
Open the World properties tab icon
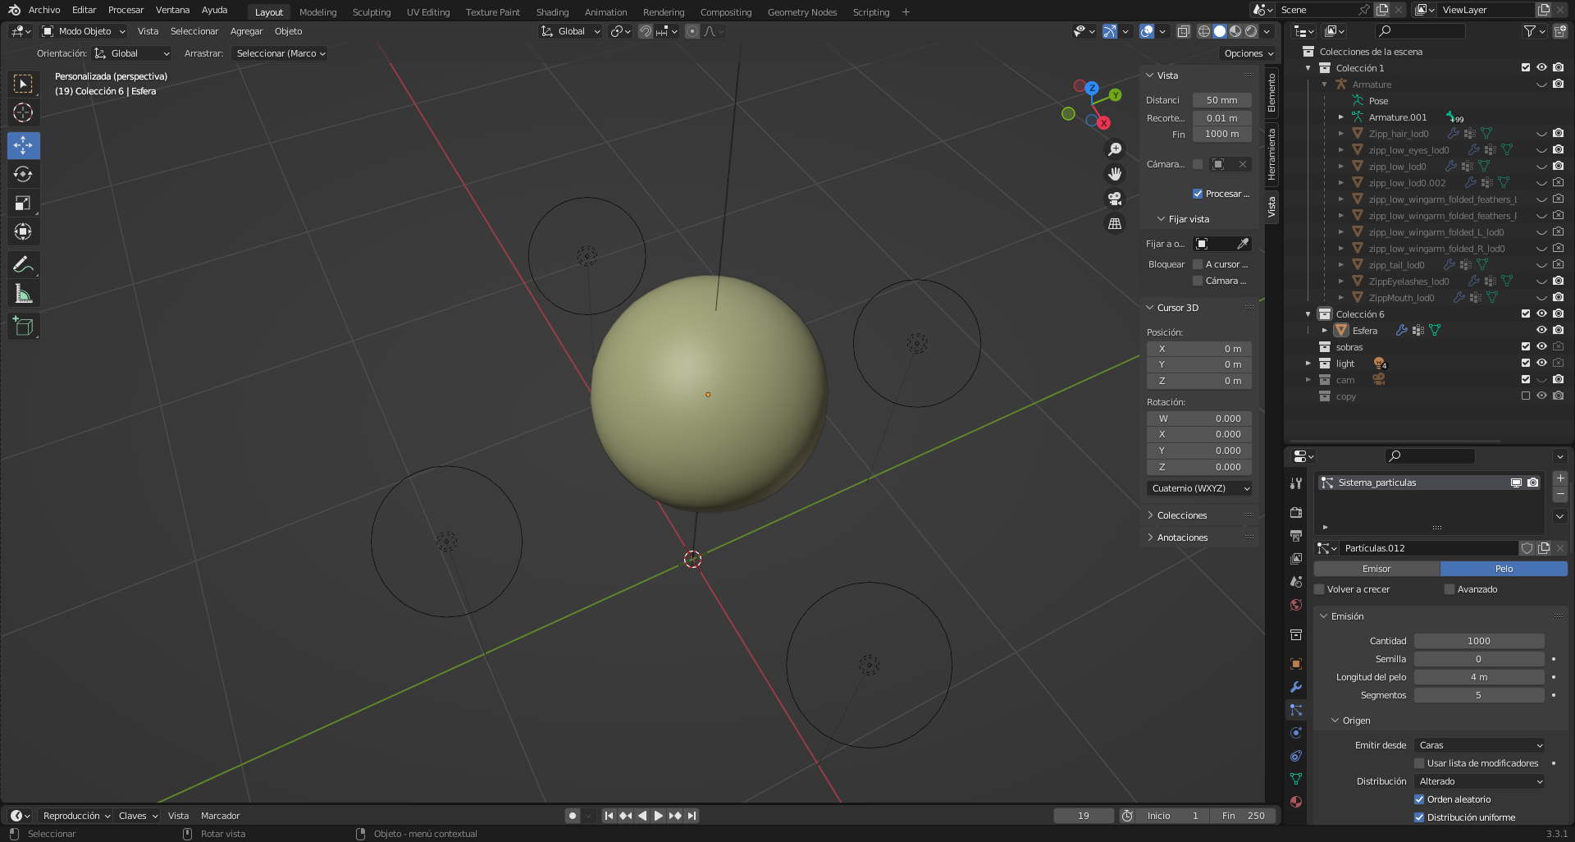coord(1296,605)
